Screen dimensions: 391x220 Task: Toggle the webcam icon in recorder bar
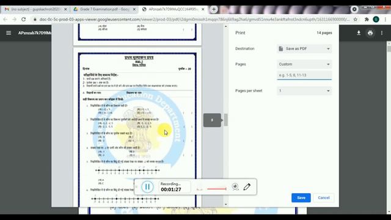[x=235, y=186]
